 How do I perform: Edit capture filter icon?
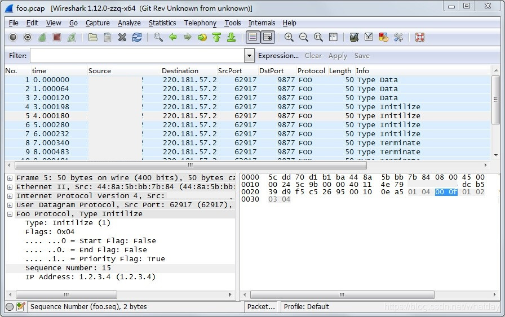pyautogui.click(x=355, y=37)
